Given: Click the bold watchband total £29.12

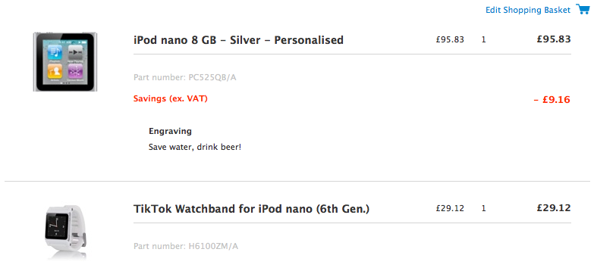Looking at the screenshot, I should point(554,208).
